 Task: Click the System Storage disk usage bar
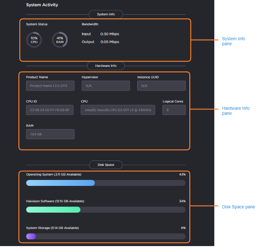[x=106, y=236]
